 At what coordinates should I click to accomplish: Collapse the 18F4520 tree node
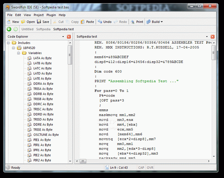[13, 48]
